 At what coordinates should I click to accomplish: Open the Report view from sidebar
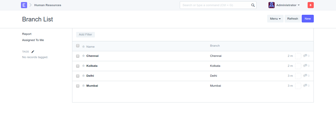pos(27,34)
